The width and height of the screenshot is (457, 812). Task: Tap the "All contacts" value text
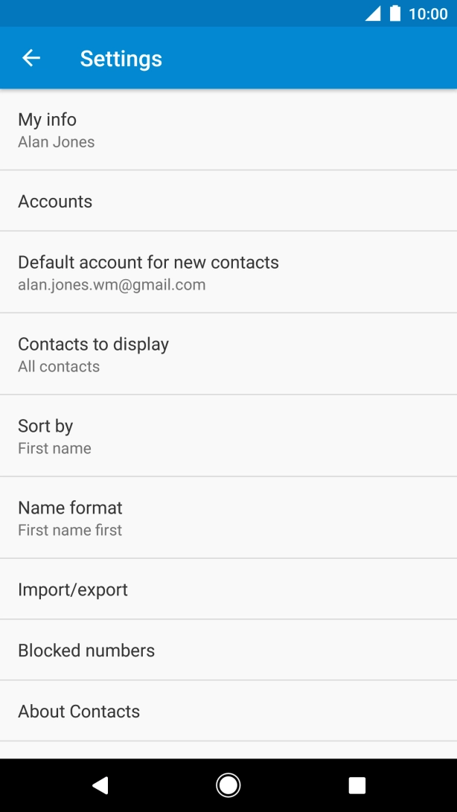point(59,367)
